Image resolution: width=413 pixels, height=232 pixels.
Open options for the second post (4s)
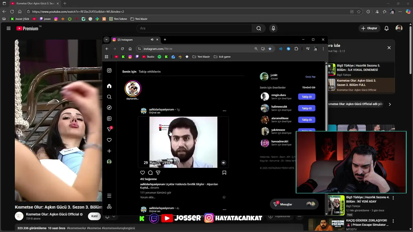[x=224, y=209]
